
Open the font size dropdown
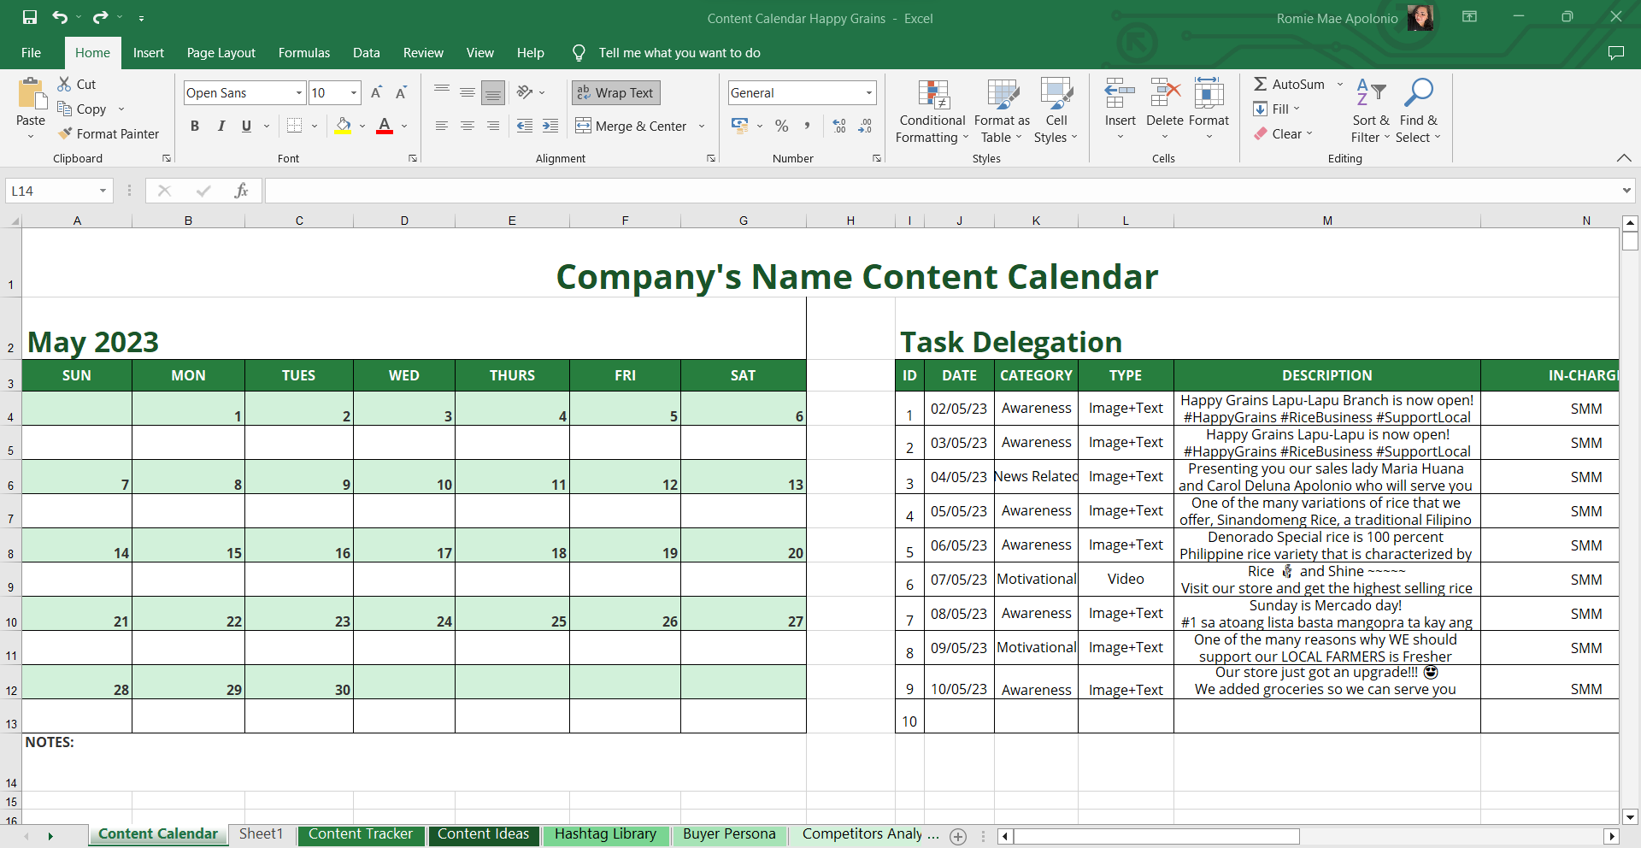click(354, 92)
